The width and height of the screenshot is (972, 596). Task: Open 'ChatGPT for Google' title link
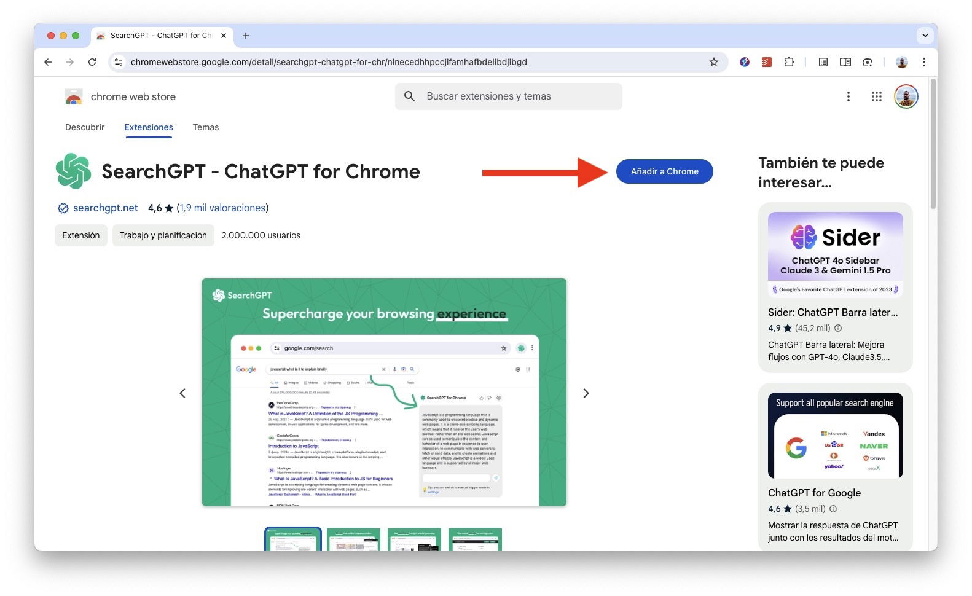coord(815,493)
